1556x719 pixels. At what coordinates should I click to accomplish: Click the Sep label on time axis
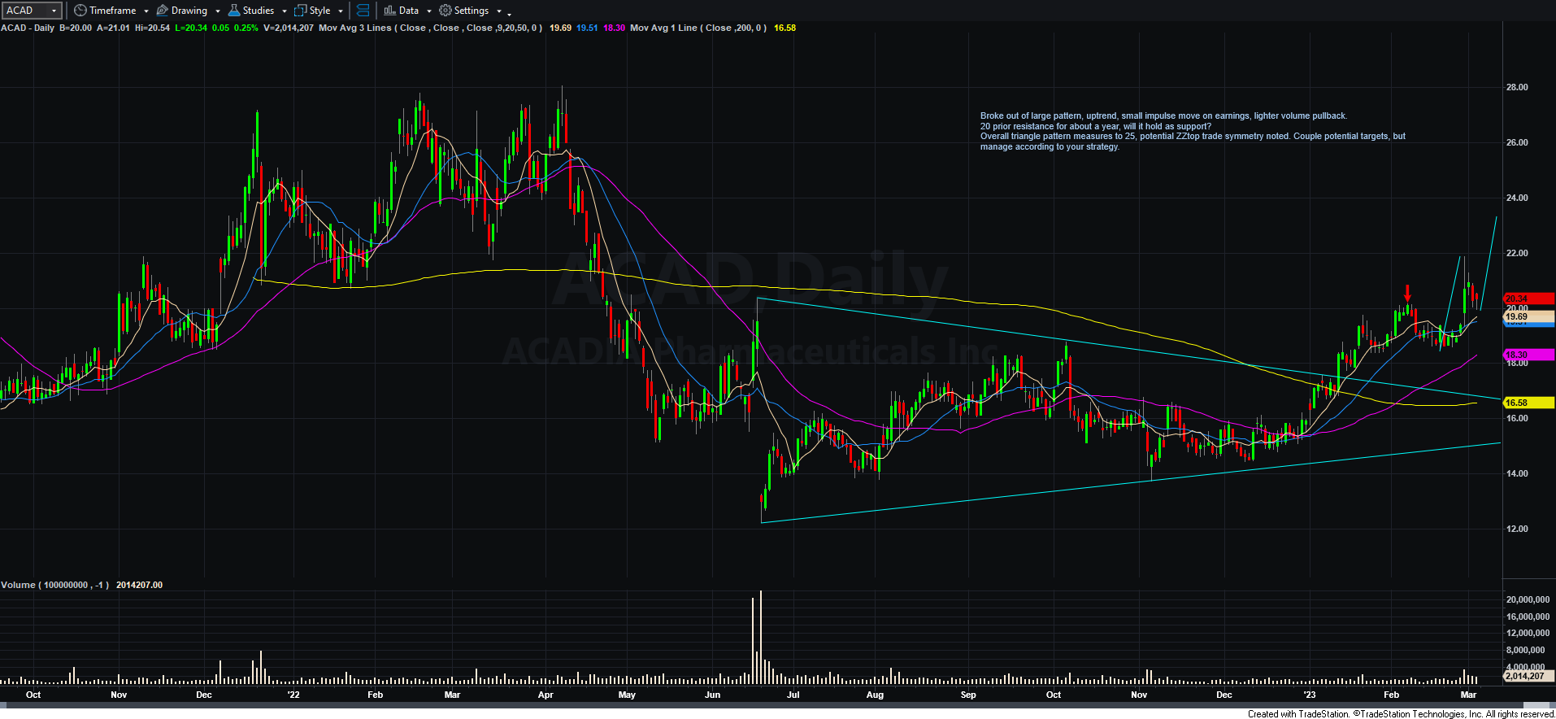point(968,695)
